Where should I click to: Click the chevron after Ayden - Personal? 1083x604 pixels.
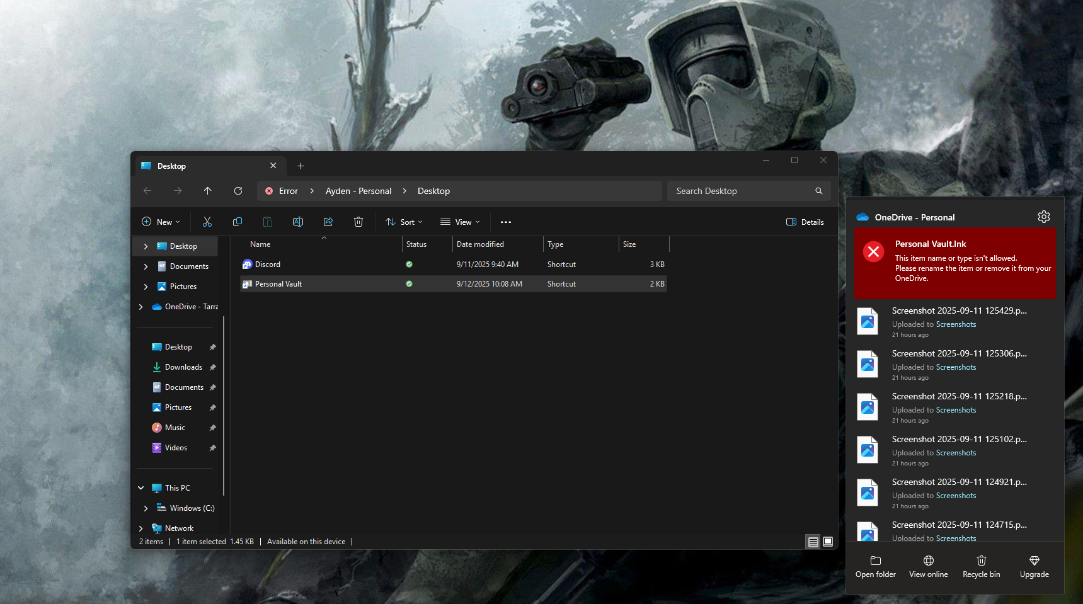(404, 191)
